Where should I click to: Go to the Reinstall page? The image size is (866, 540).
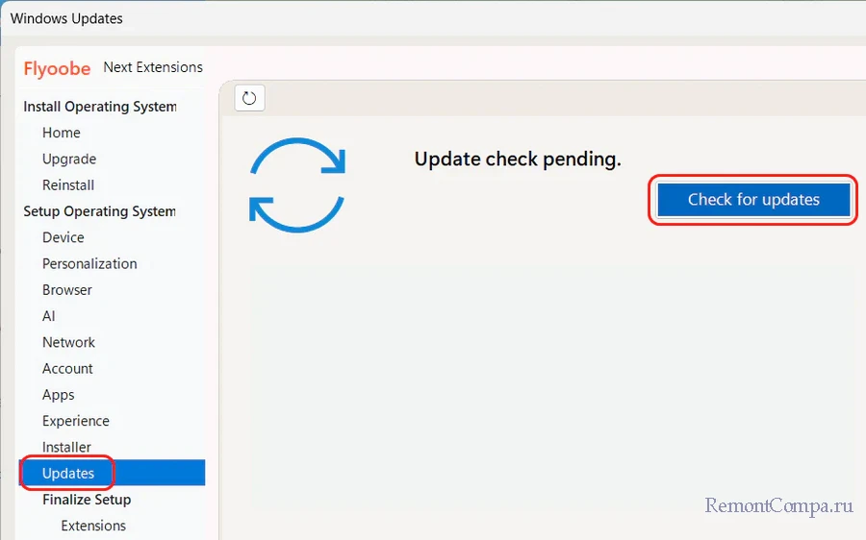point(68,185)
